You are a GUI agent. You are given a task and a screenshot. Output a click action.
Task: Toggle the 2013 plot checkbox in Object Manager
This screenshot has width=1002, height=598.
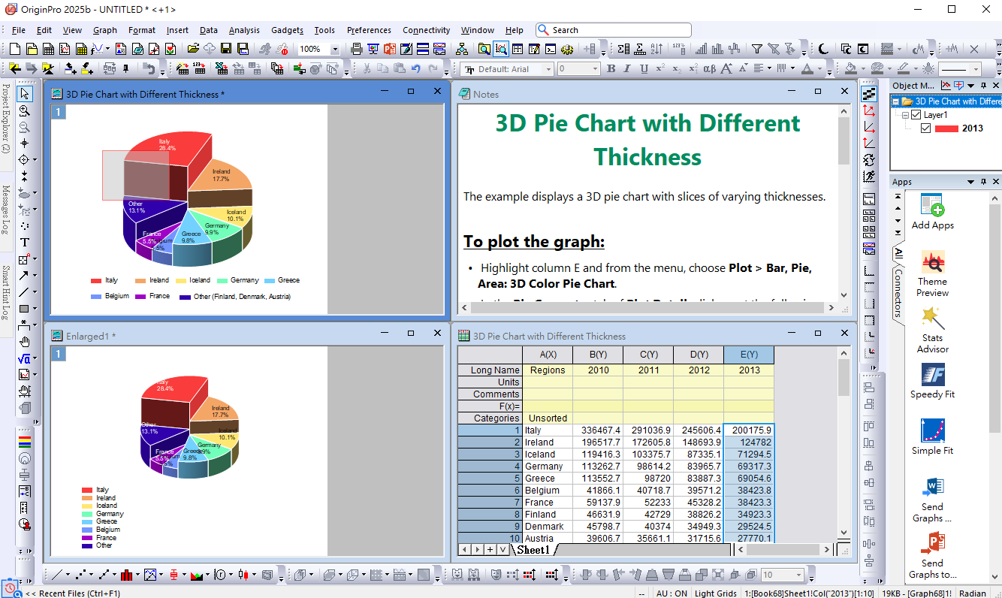point(925,128)
